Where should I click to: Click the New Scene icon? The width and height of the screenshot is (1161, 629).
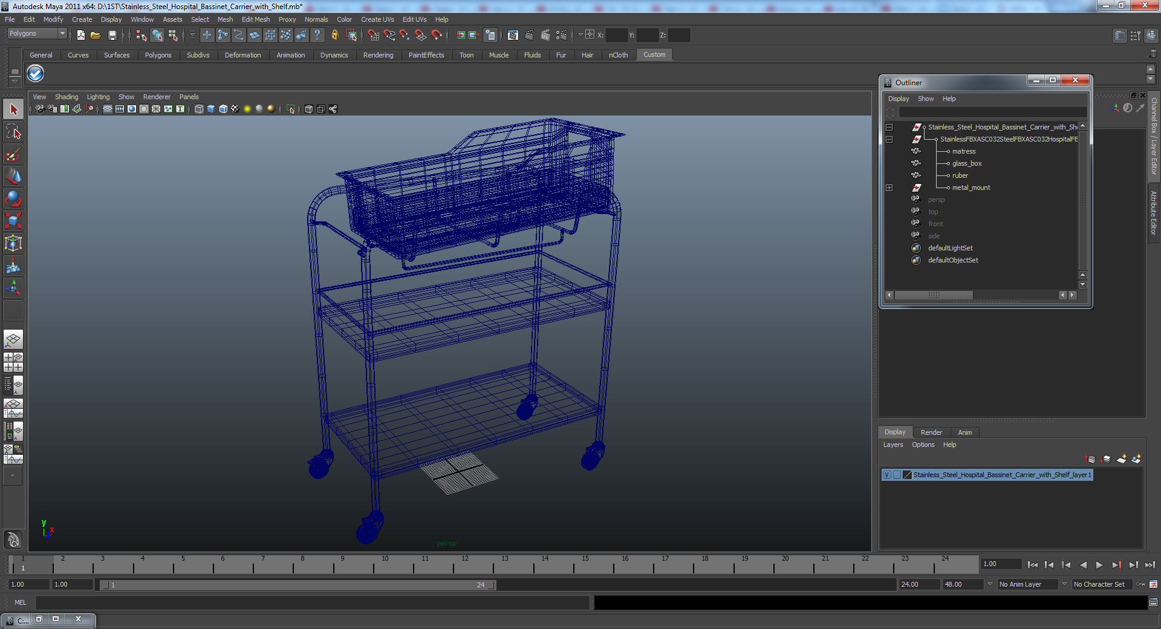tap(80, 35)
